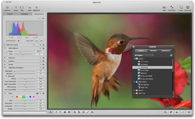Switch to the Metadata tab in the left panel
Viewport: 195px width, 119px height.
click(25, 14)
